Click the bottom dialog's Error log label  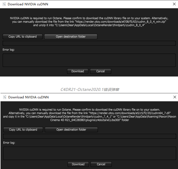(9, 143)
